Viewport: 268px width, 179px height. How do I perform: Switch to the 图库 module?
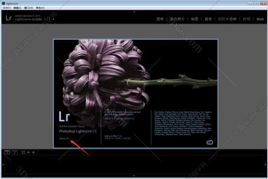tap(160, 19)
